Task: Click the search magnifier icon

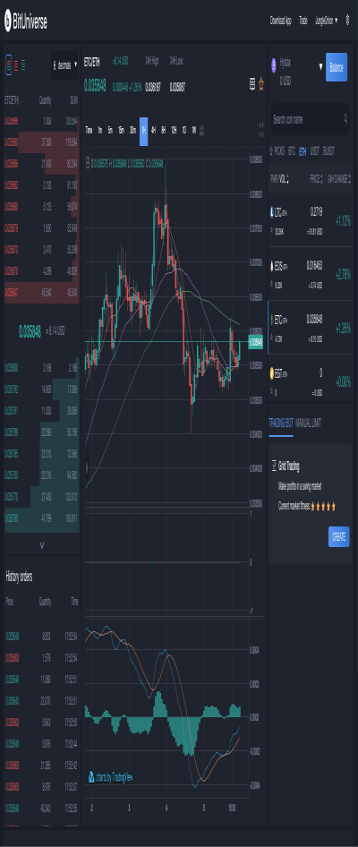Action: 345,119
